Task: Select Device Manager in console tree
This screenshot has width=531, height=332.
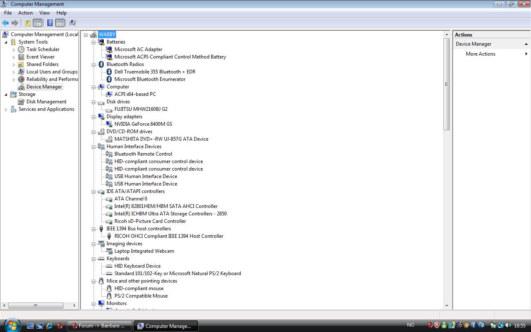Action: (44, 87)
